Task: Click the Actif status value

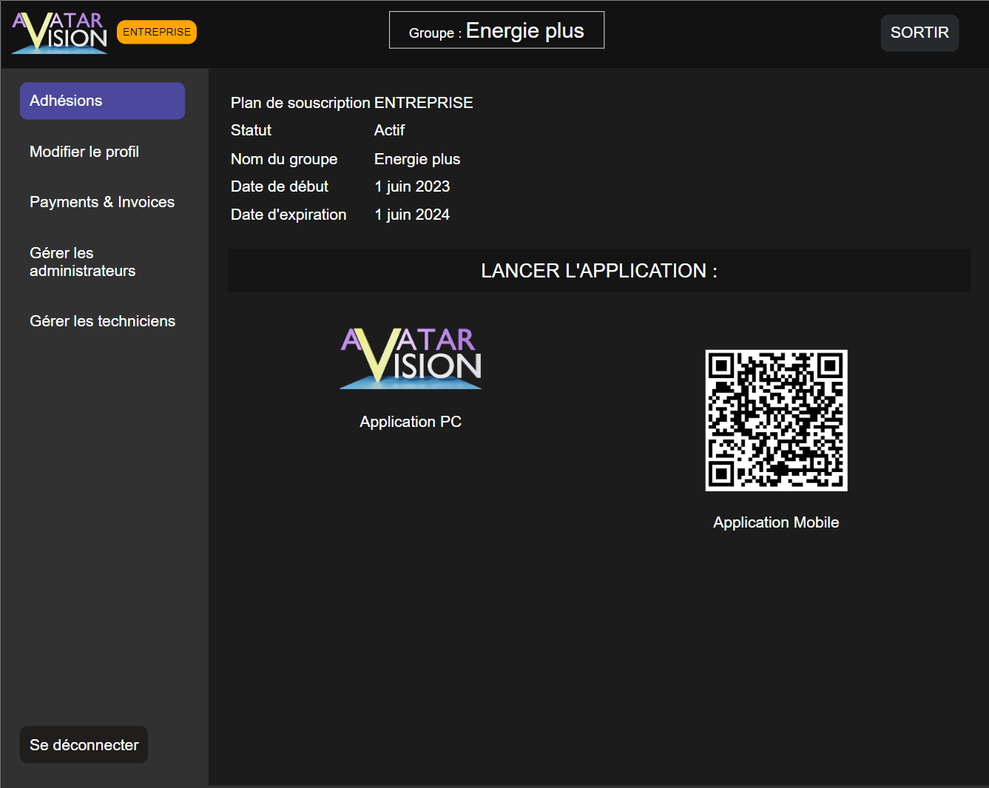Action: tap(389, 130)
